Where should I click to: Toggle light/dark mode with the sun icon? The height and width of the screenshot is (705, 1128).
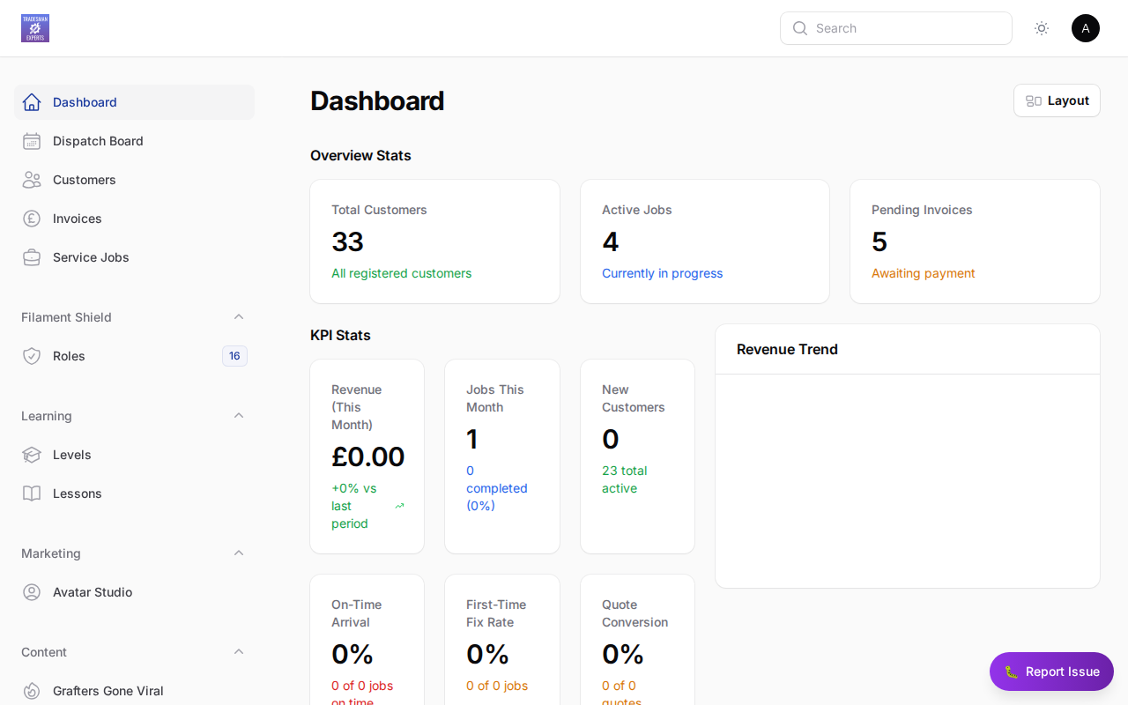1042,28
